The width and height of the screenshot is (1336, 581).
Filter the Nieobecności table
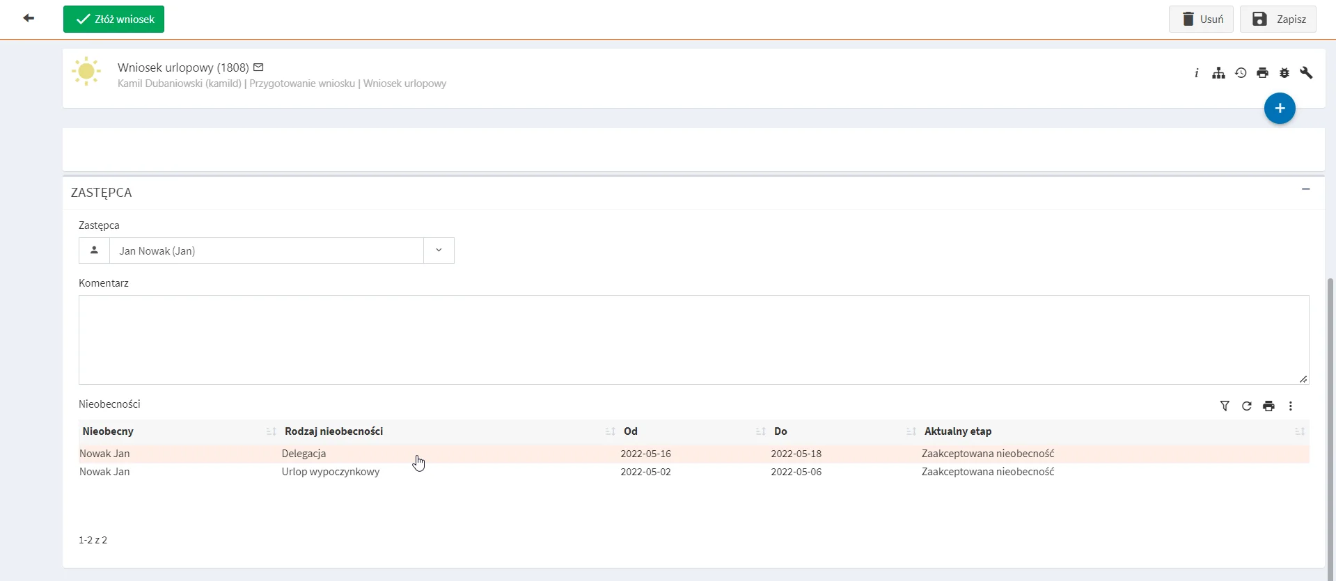[1225, 406]
